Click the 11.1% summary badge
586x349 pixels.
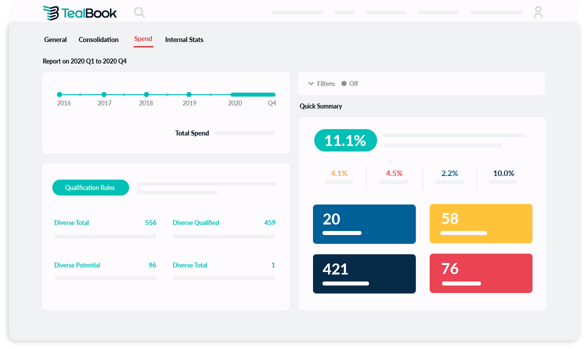tap(345, 140)
